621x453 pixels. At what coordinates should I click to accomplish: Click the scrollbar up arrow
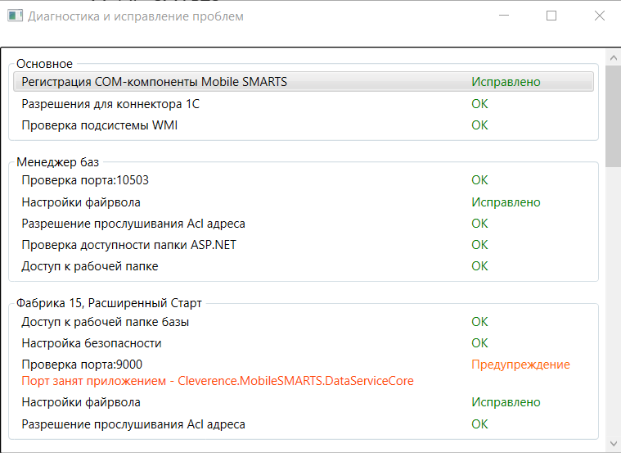(x=614, y=58)
